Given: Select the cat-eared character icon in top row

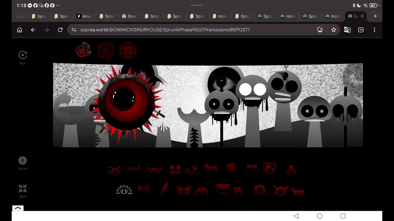Looking at the screenshot, I should tap(211, 170).
